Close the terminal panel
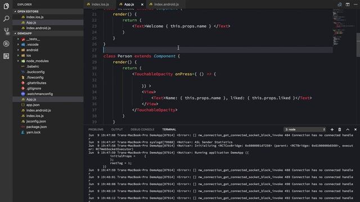 [355, 130]
